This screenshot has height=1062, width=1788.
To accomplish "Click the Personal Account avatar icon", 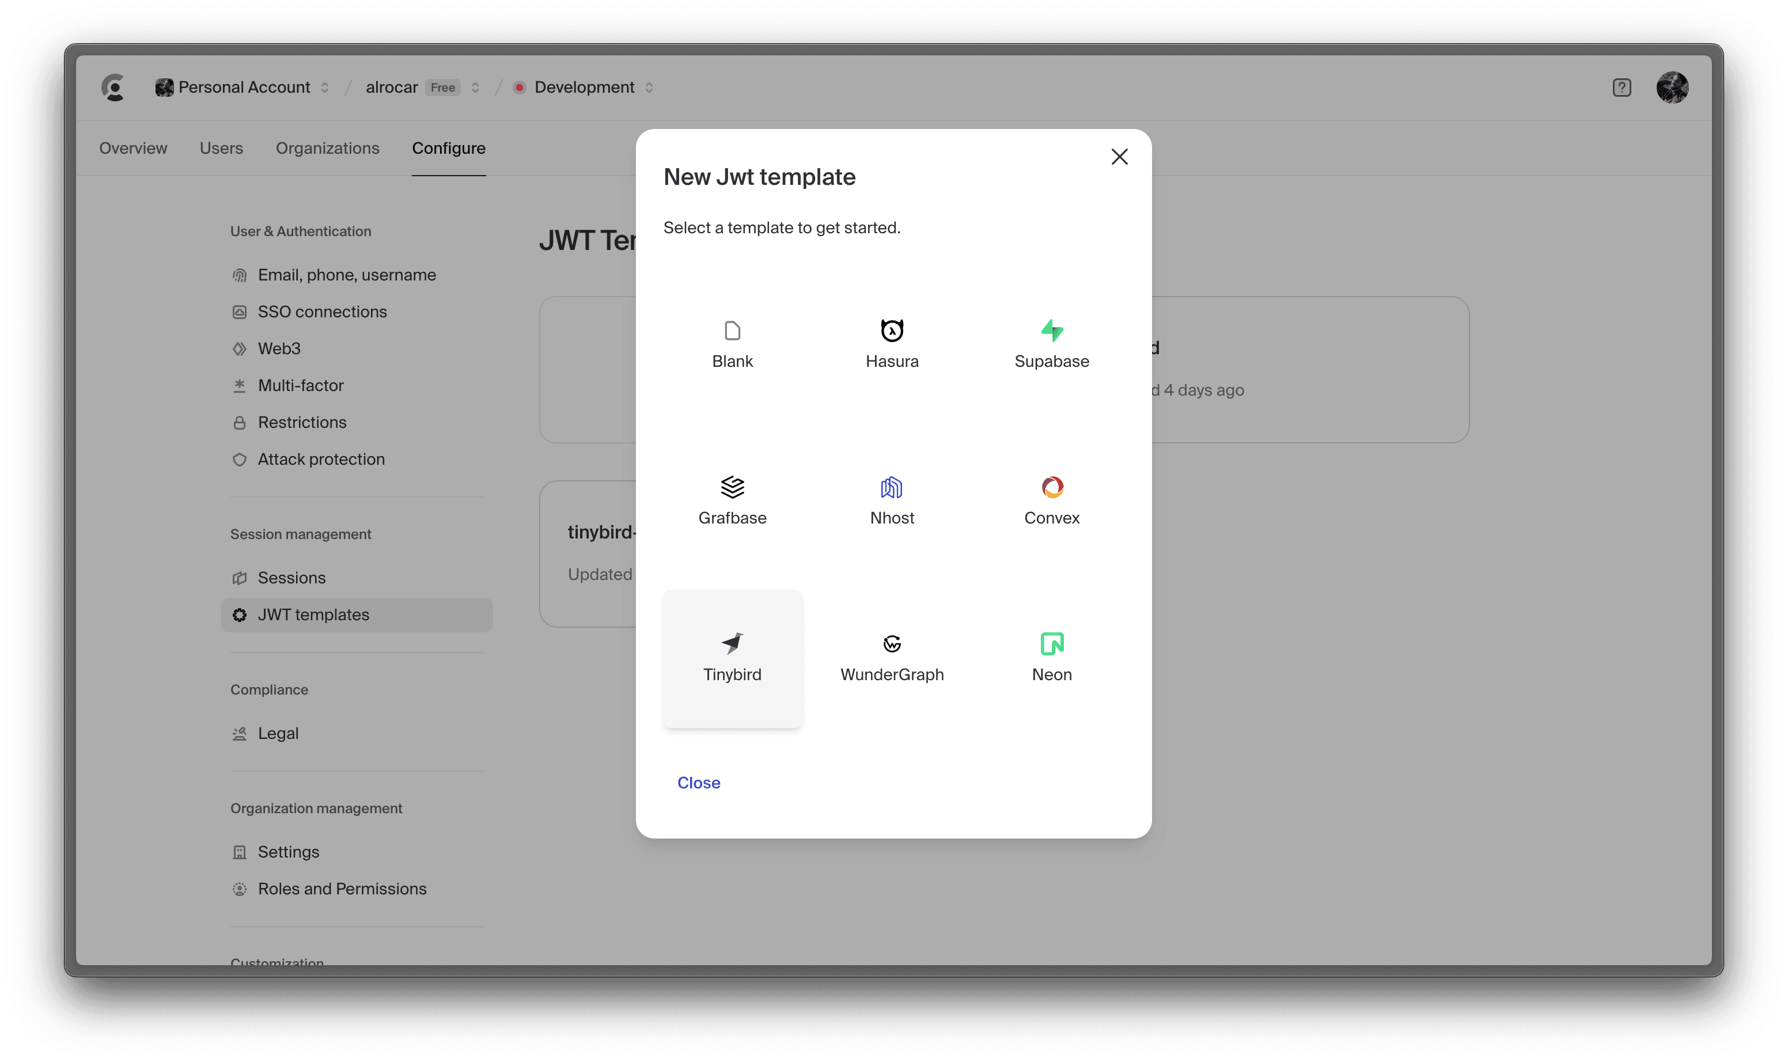I will [x=164, y=88].
